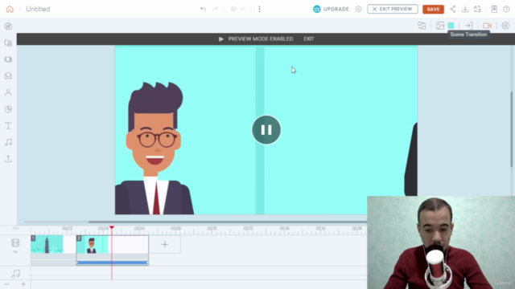The image size is (515, 289).
Task: Open the scenes icon in sidebar
Action: pos(8,59)
